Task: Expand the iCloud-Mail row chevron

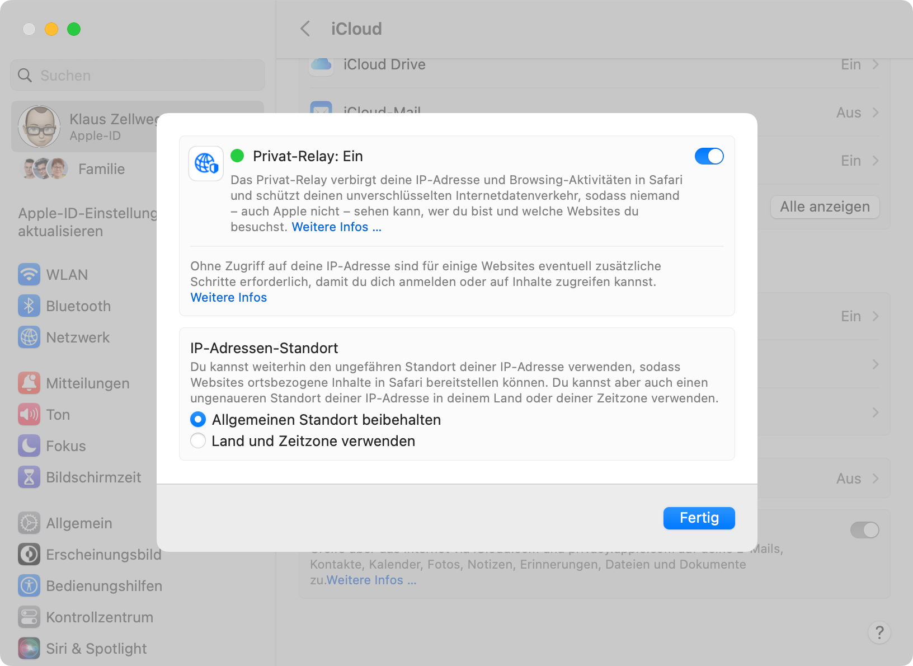Action: coord(876,112)
